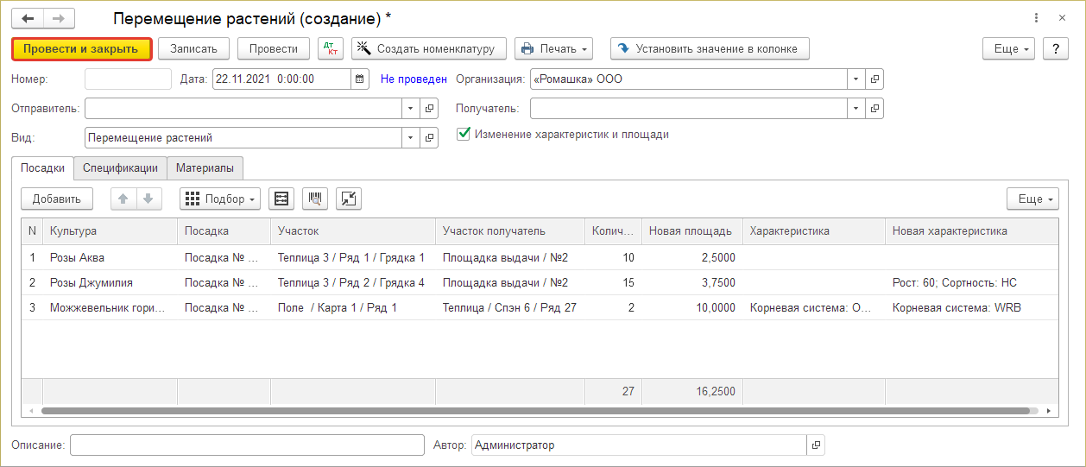This screenshot has width=1086, height=467.
Task: Click the Дт/Кт postings icon
Action: [330, 49]
